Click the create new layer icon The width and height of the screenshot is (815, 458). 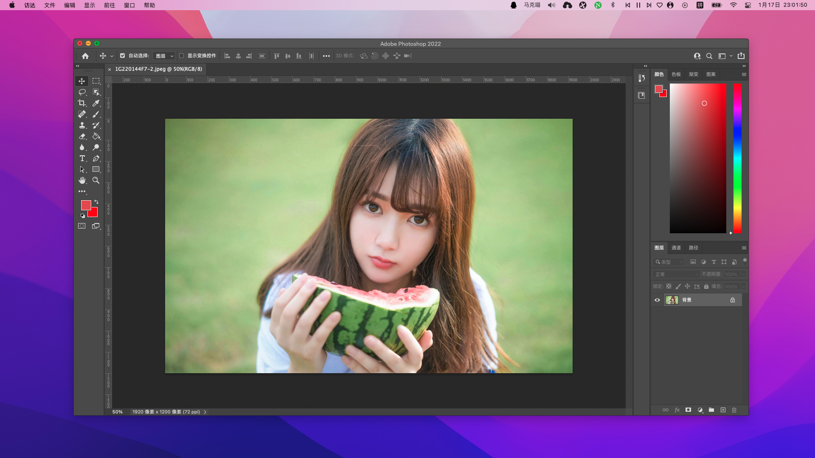(x=723, y=410)
